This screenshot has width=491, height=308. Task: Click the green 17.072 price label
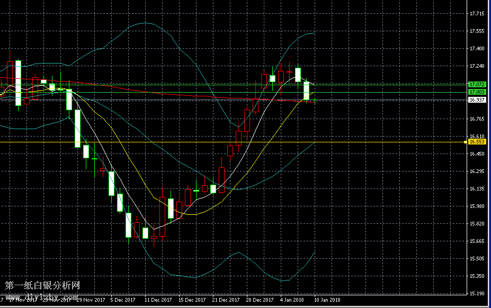(x=477, y=85)
